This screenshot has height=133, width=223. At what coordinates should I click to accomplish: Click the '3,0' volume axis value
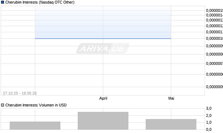tap(209, 109)
